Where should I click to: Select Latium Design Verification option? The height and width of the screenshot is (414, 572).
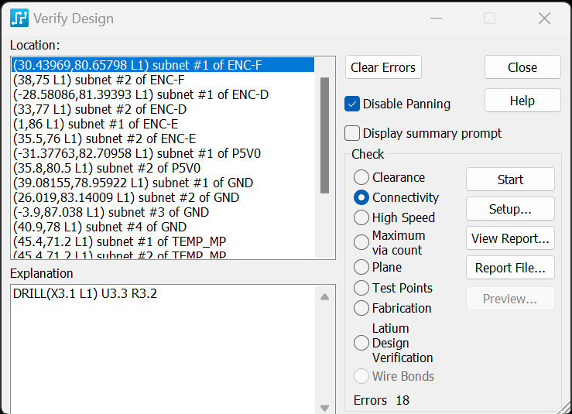point(361,343)
